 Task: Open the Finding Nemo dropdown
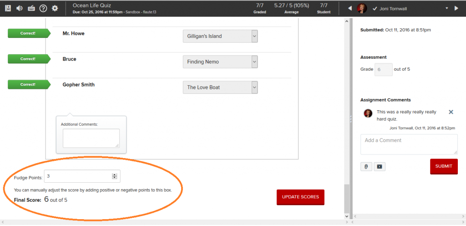pyautogui.click(x=220, y=62)
